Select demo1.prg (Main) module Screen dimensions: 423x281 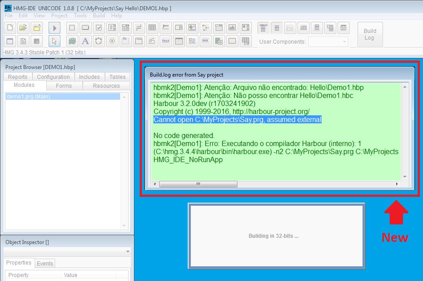[28, 96]
